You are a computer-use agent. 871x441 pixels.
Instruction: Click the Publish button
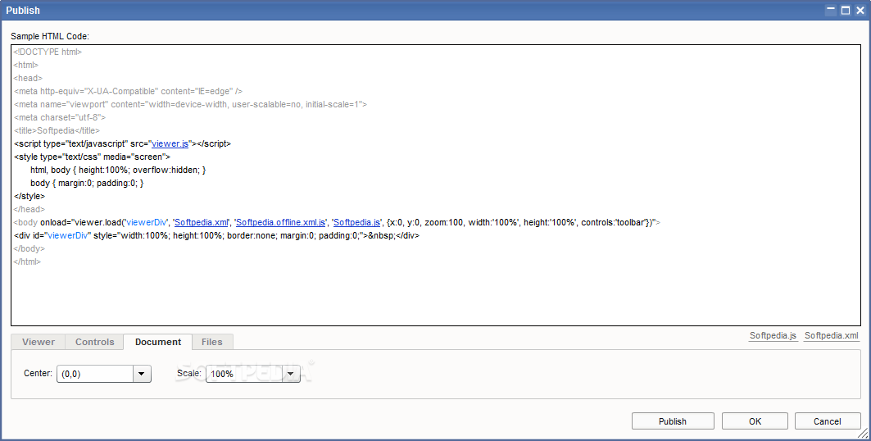tap(673, 421)
